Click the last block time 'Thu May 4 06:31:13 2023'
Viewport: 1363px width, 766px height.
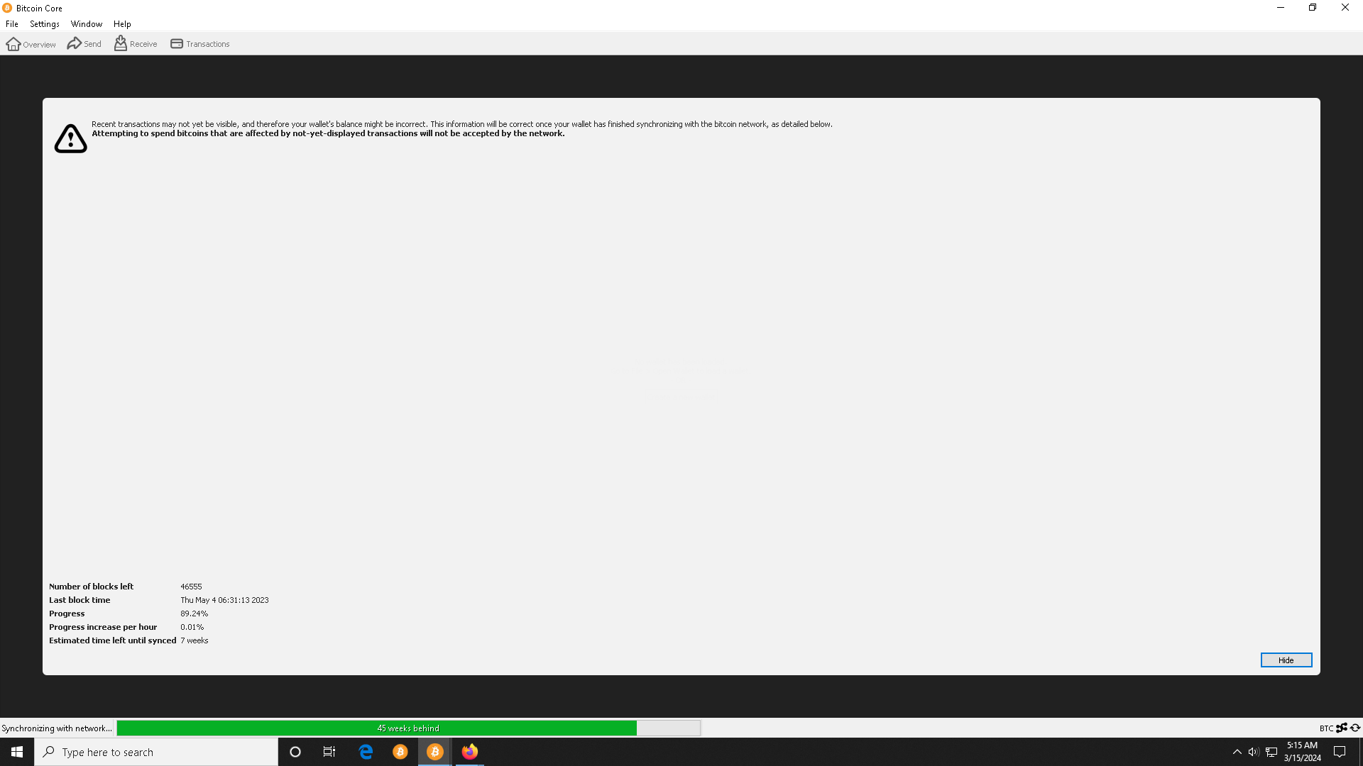pos(224,600)
